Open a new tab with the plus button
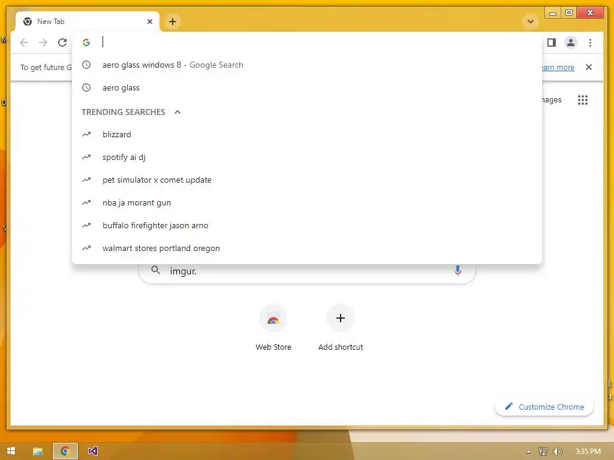Screen dimensions: 614x460 click(173, 22)
